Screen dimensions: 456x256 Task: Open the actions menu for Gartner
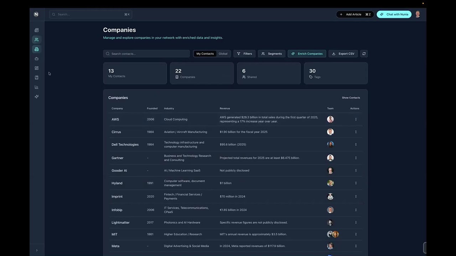pyautogui.click(x=356, y=158)
